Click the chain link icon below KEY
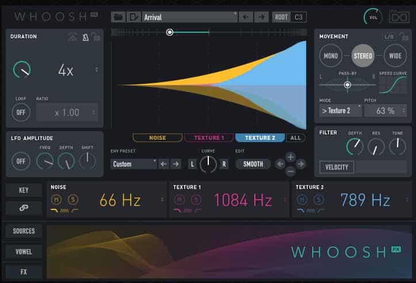Image resolution: width=416 pixels, height=283 pixels. click(x=24, y=208)
